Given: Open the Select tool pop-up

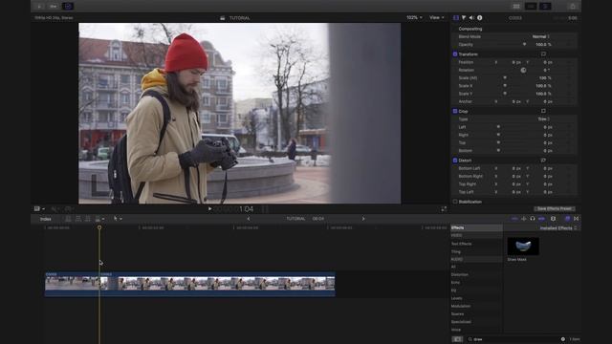Looking at the screenshot, I should click(x=118, y=219).
